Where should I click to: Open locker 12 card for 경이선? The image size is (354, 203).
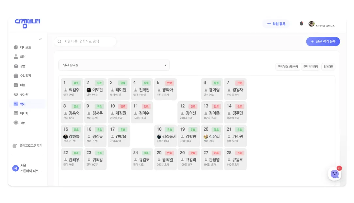[x=189, y=112]
